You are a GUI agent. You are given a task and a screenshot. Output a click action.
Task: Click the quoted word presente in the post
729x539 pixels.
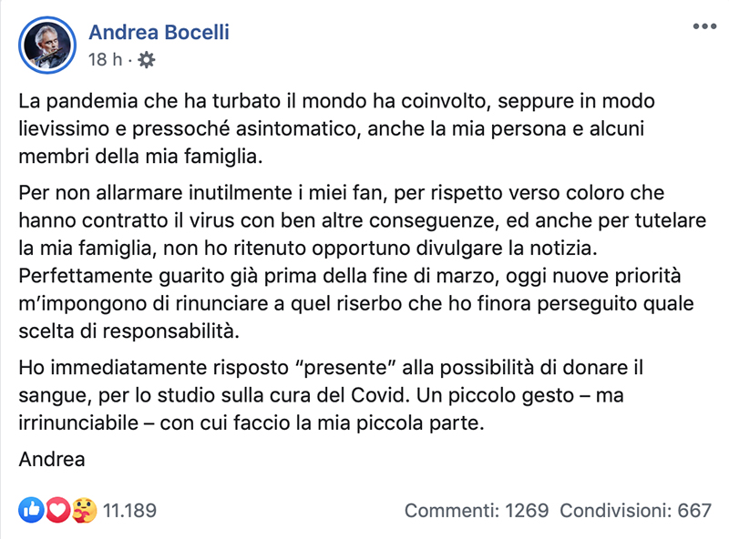click(x=345, y=368)
